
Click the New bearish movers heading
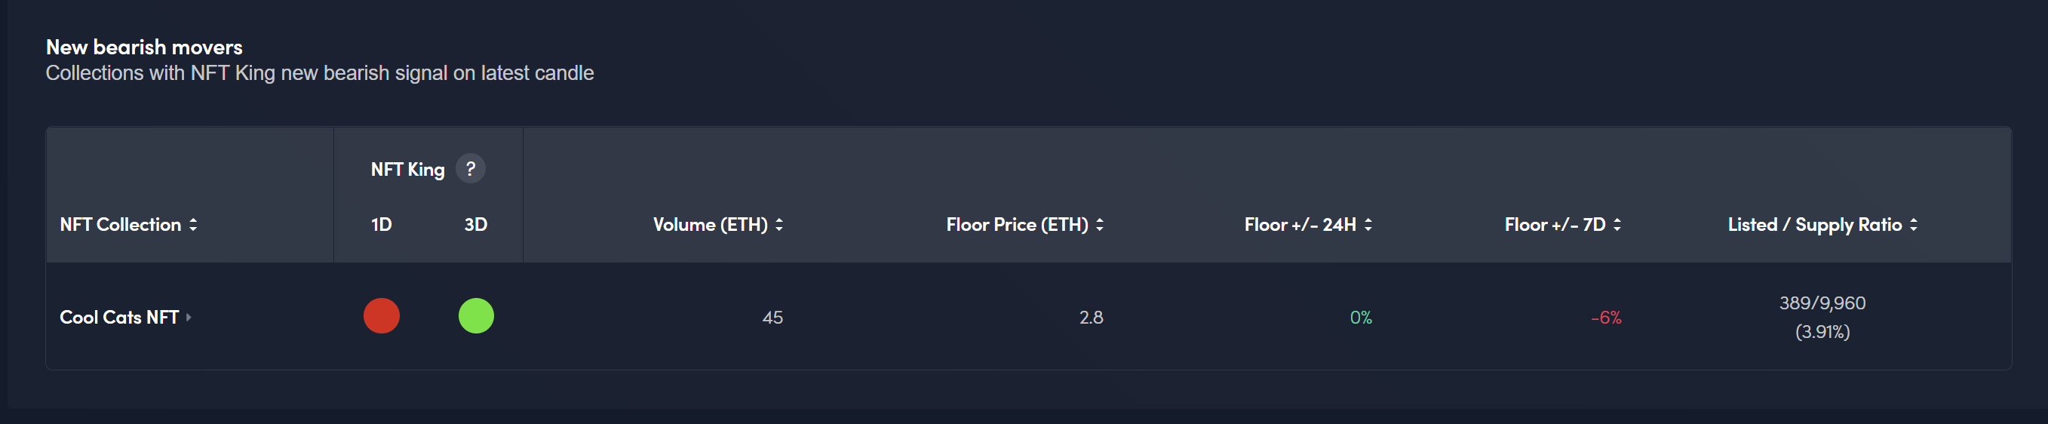[144, 47]
